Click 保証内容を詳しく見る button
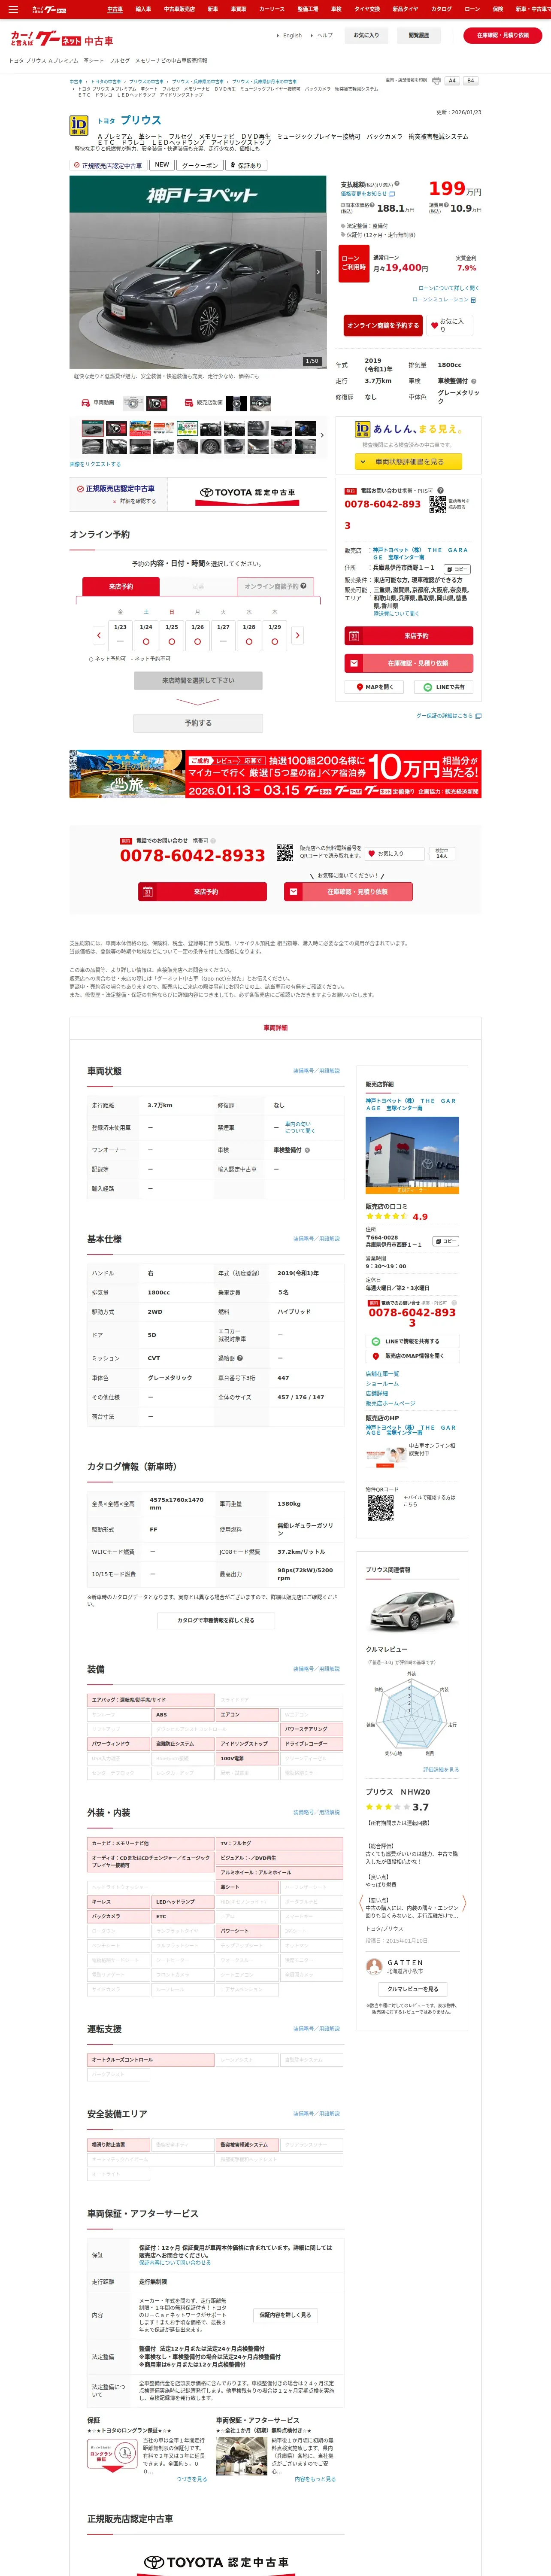This screenshot has width=551, height=2576. 285,2314
